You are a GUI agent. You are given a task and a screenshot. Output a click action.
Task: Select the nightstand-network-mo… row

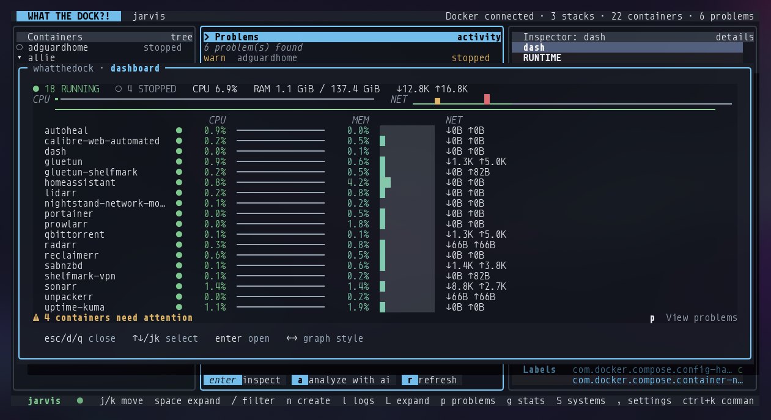(x=385, y=203)
